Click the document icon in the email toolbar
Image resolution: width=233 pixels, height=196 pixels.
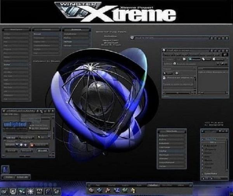coord(184,59)
